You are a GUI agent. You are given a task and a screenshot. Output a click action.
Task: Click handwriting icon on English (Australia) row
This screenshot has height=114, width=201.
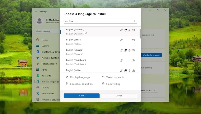click(133, 30)
